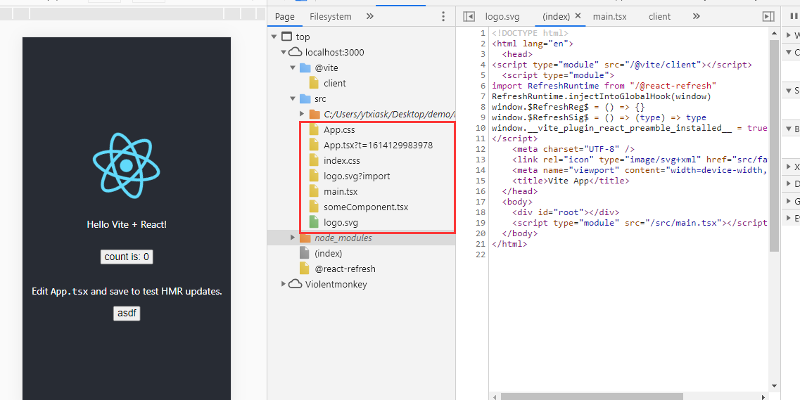The image size is (800, 400).
Task: Show more open file tabs chevron
Action: [696, 16]
